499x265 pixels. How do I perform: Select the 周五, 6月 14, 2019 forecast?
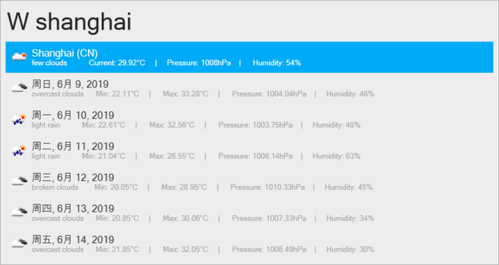[x=249, y=244]
